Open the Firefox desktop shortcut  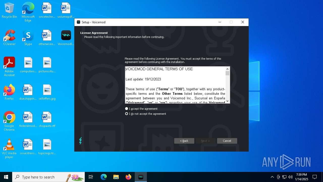click(9, 92)
